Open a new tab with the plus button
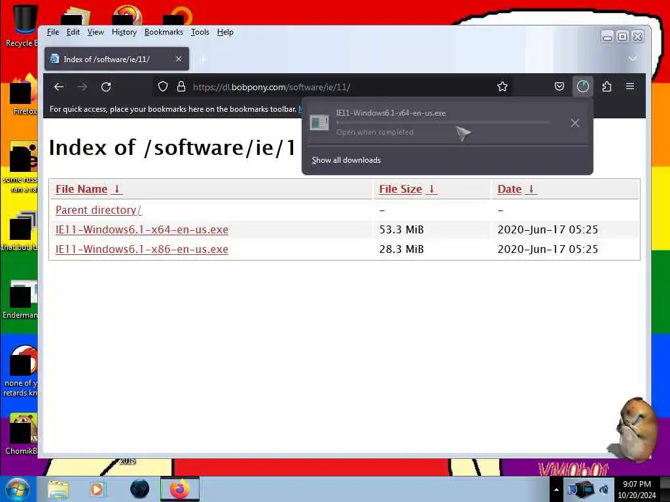The width and height of the screenshot is (670, 502). coord(203,59)
